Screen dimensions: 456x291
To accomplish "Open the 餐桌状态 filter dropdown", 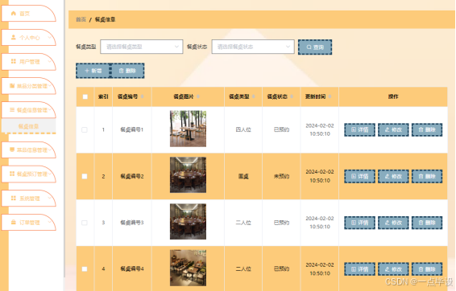I will click(253, 47).
